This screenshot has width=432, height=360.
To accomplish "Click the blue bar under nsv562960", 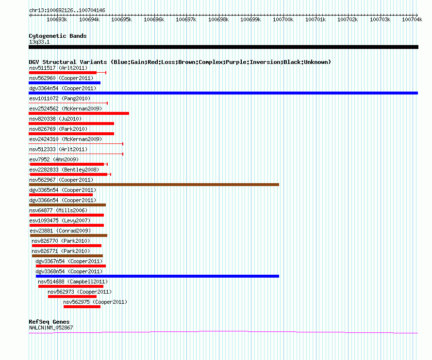I will point(65,83).
